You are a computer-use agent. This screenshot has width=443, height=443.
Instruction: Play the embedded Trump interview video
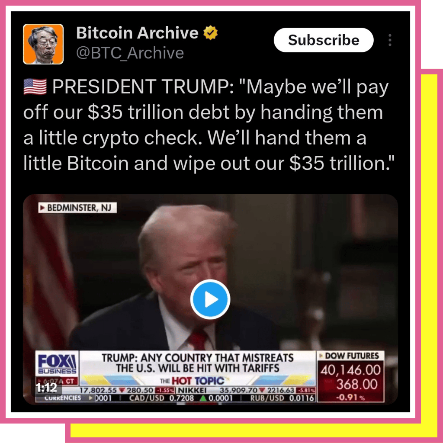(210, 299)
